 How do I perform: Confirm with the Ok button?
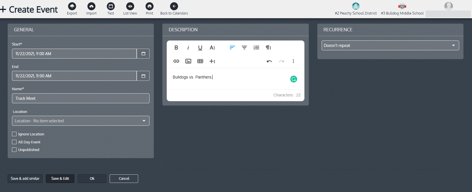pos(92,179)
